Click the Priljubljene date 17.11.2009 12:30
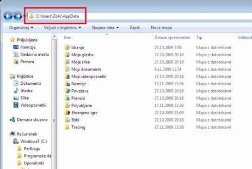 tap(169, 105)
